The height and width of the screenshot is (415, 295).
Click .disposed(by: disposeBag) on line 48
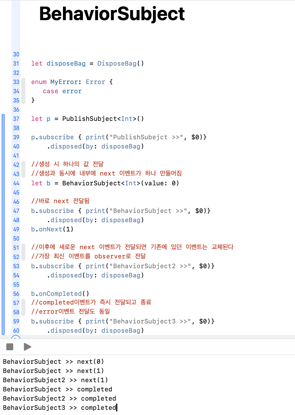point(95,220)
